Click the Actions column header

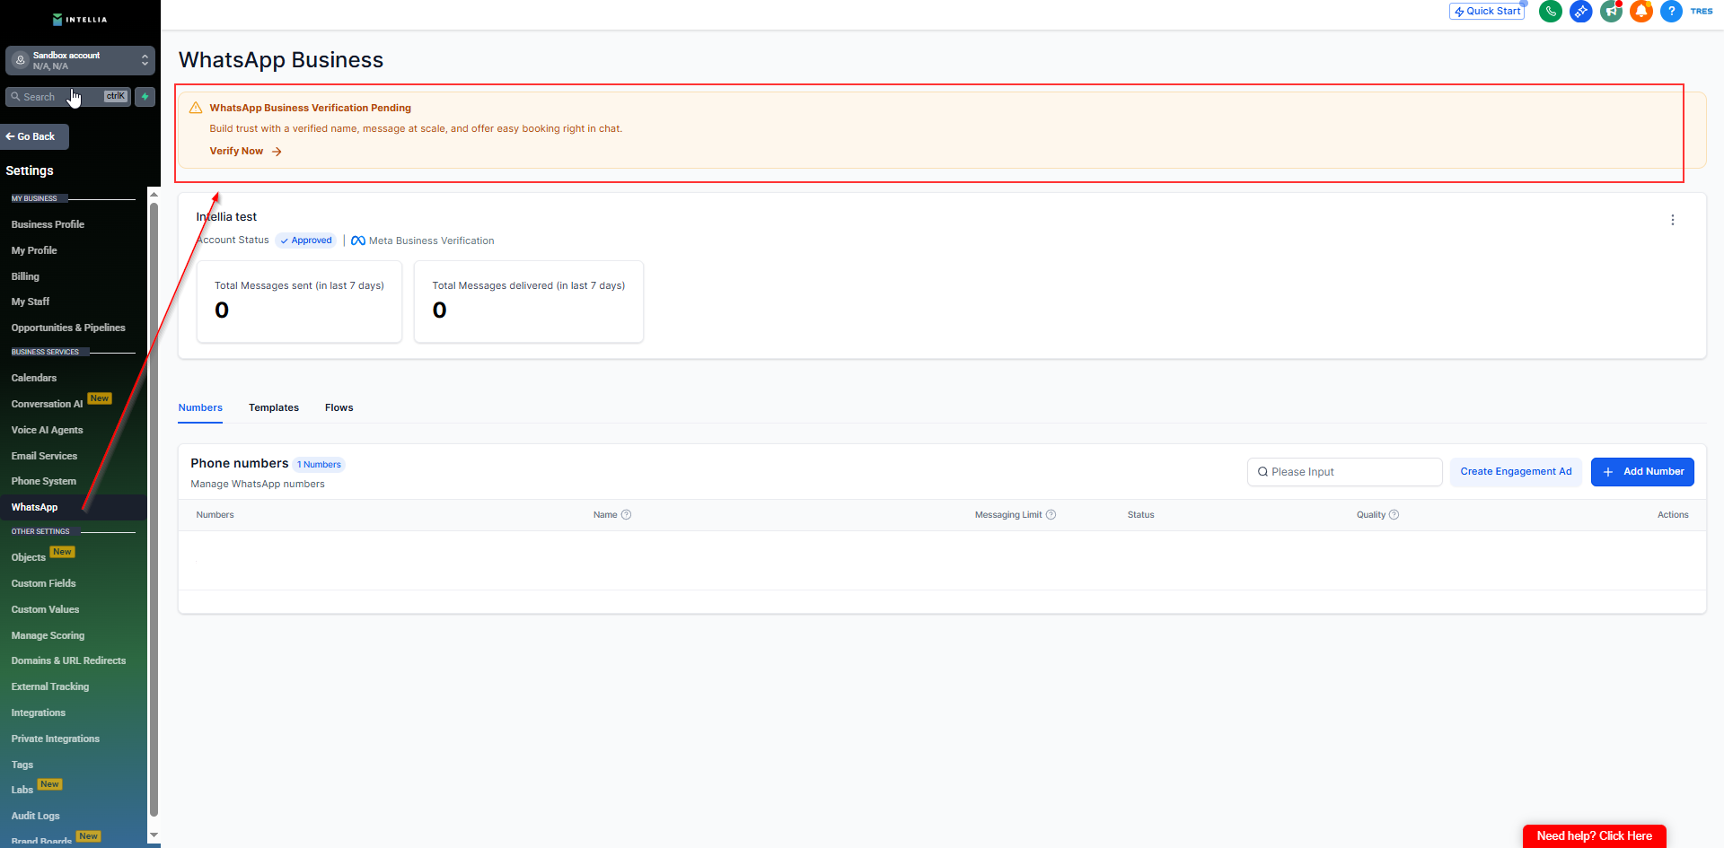1673,515
